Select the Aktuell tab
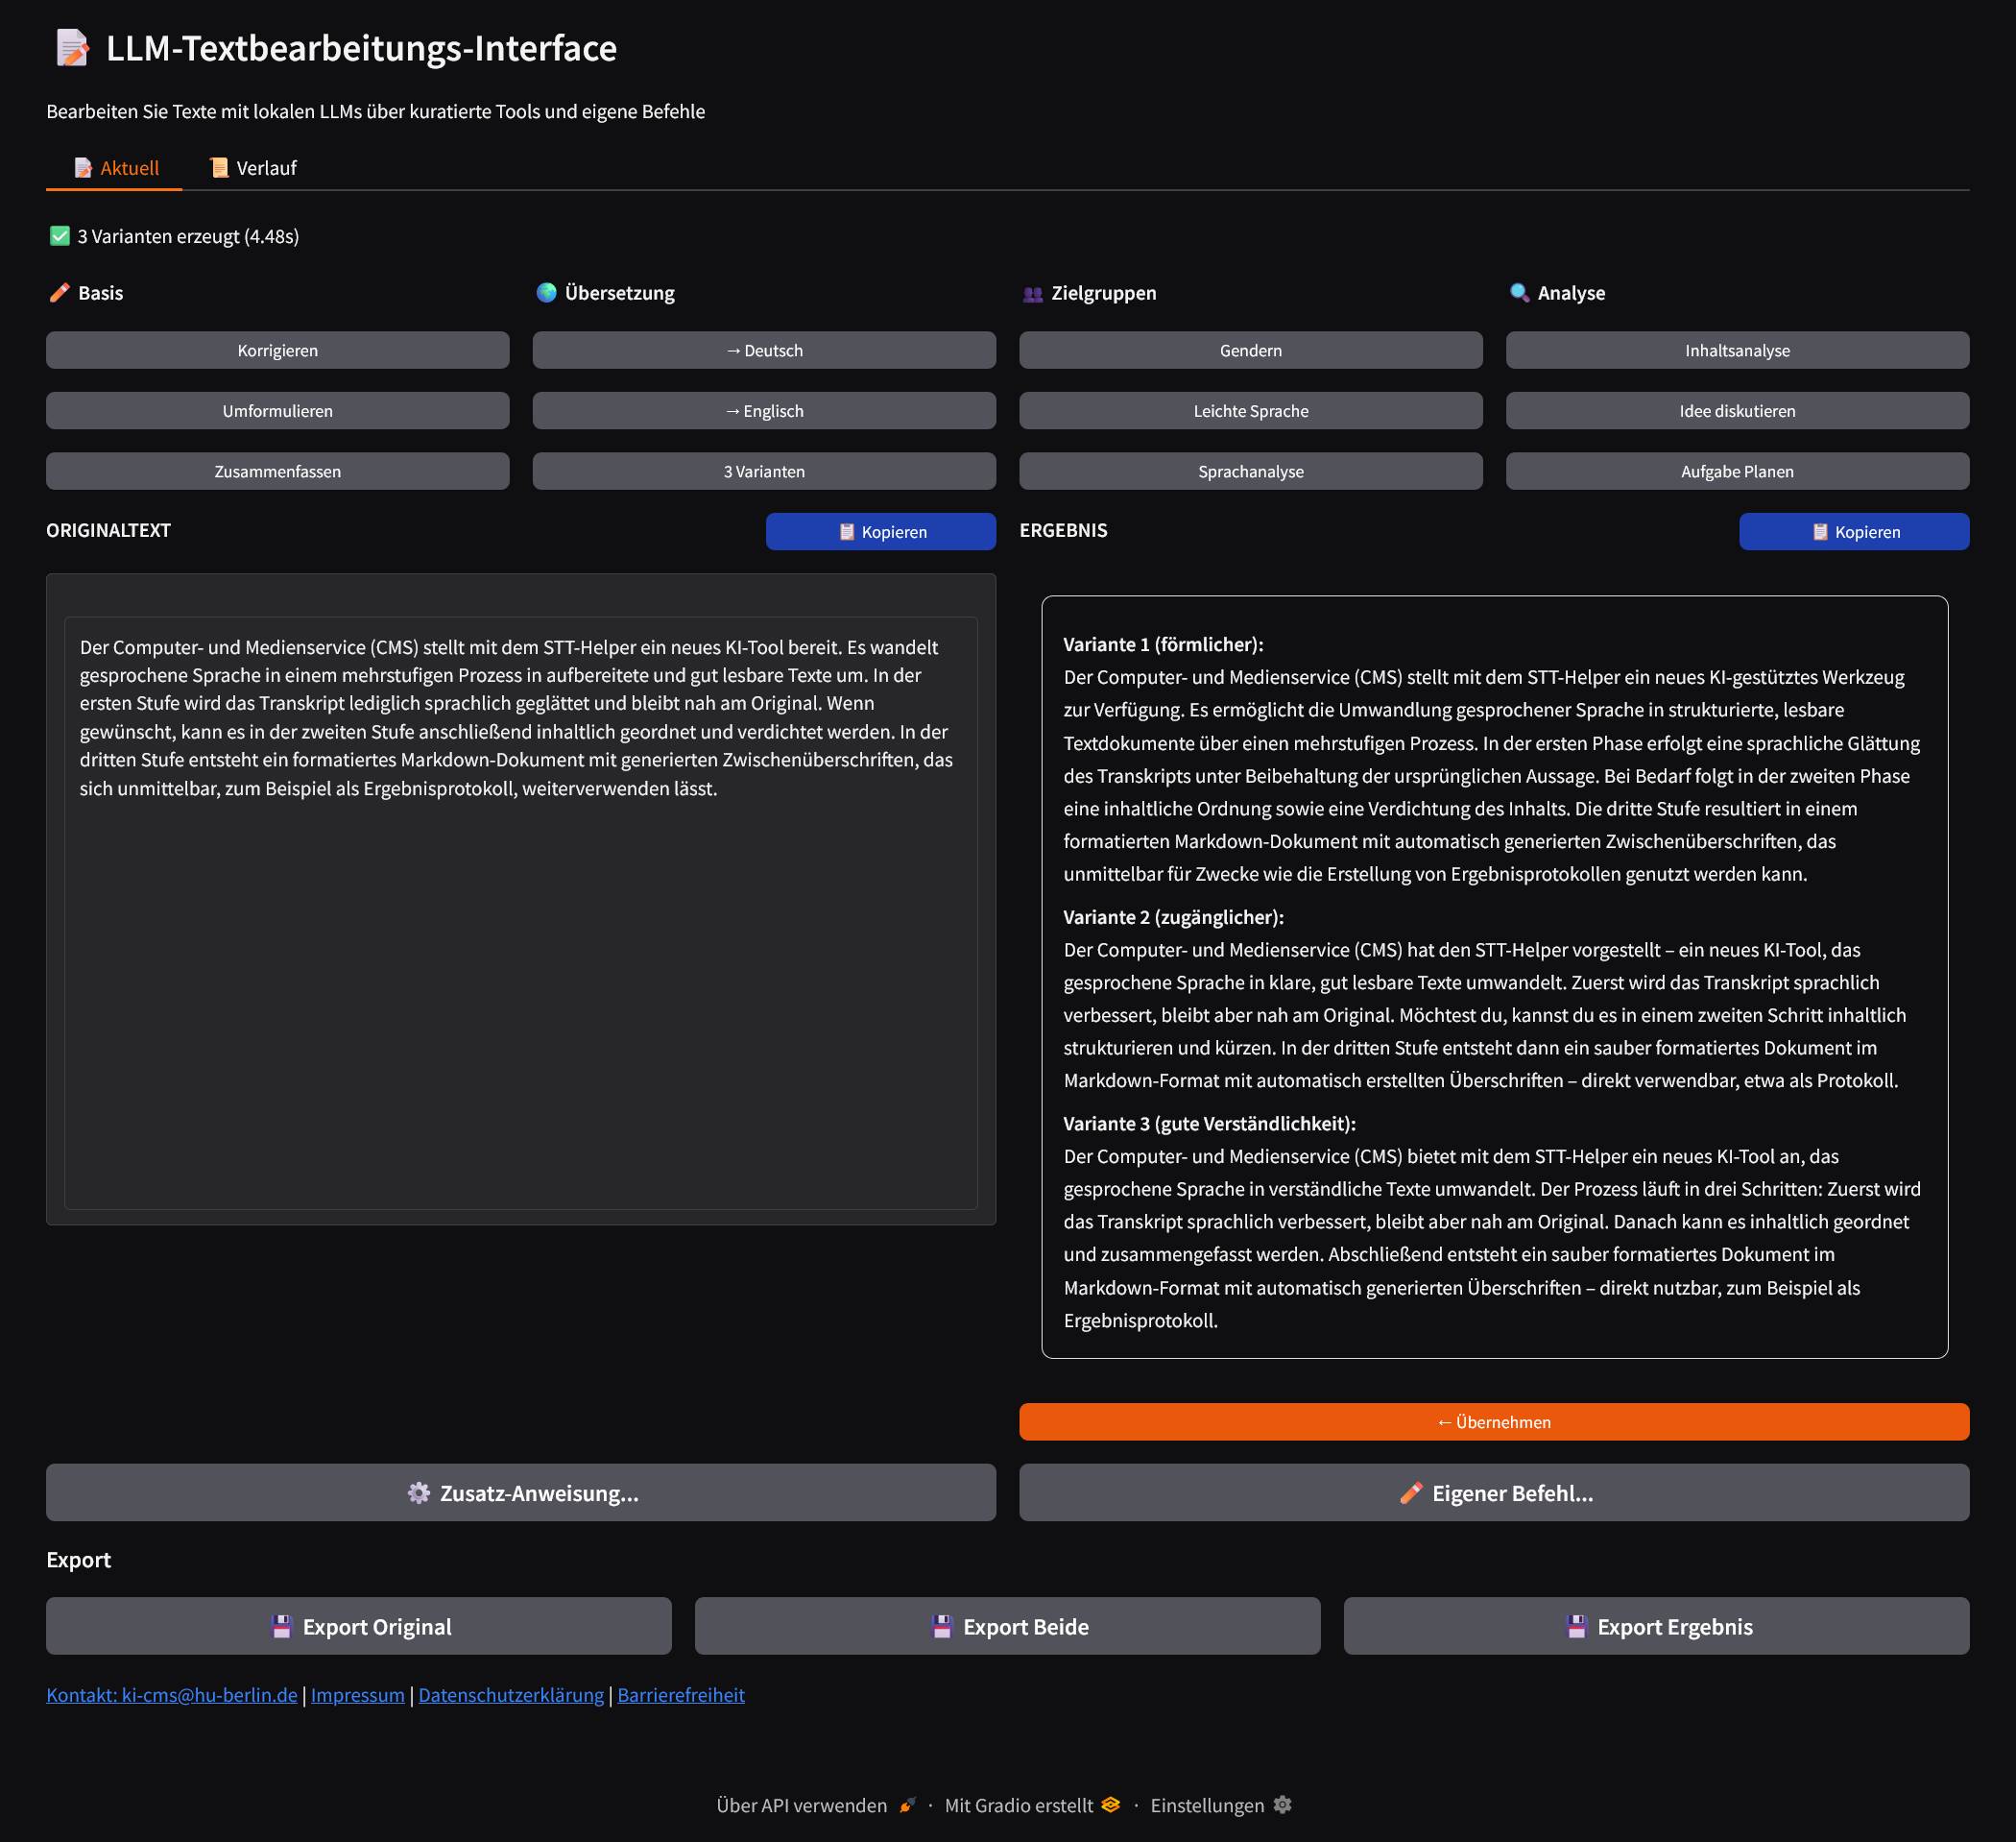 tap(116, 167)
